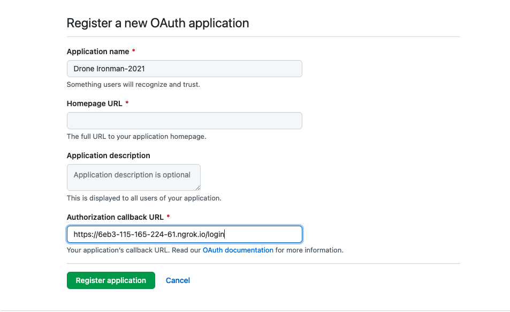The height and width of the screenshot is (312, 510).
Task: Click the "Application description" label
Action: click(x=108, y=155)
